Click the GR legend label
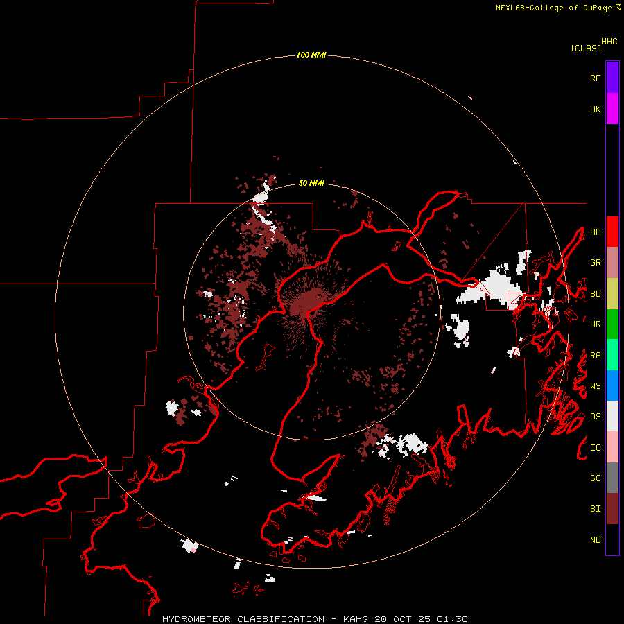Viewport: 624px width, 624px height. [x=595, y=263]
